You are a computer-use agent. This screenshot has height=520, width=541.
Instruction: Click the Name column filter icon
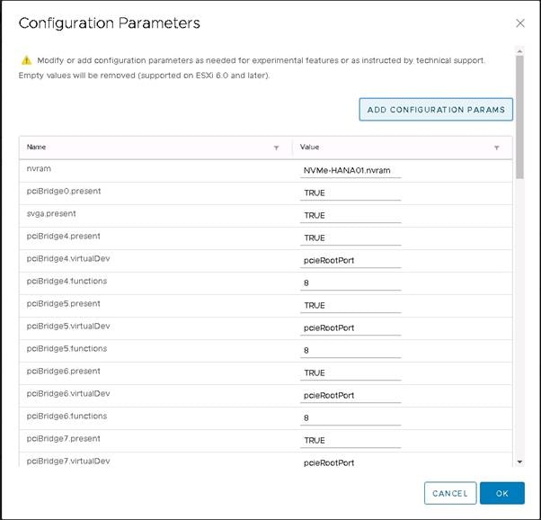pyautogui.click(x=276, y=148)
